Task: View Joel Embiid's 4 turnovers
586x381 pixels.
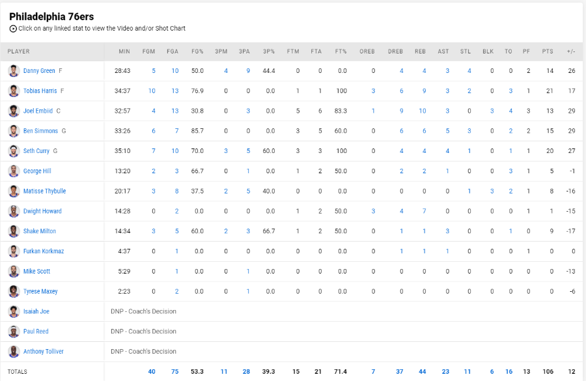Action: pos(510,111)
